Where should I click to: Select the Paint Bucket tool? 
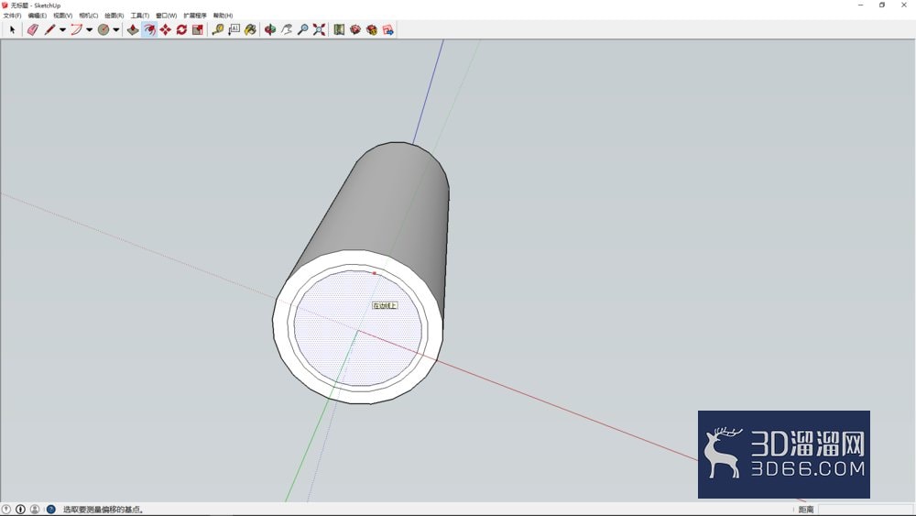251,30
